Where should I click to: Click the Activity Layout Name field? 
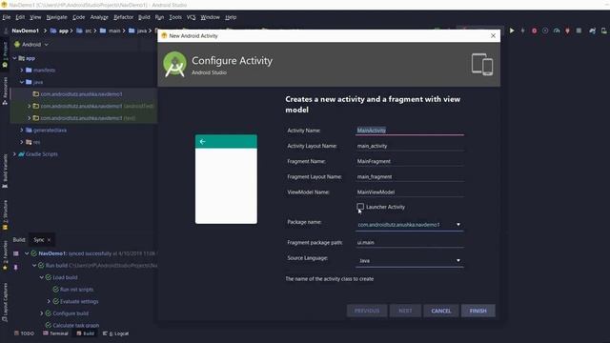[x=409, y=146]
